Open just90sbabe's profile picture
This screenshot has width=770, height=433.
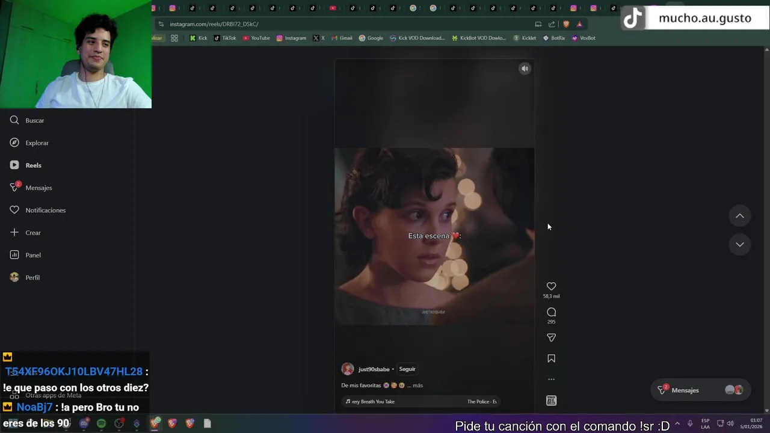(348, 369)
